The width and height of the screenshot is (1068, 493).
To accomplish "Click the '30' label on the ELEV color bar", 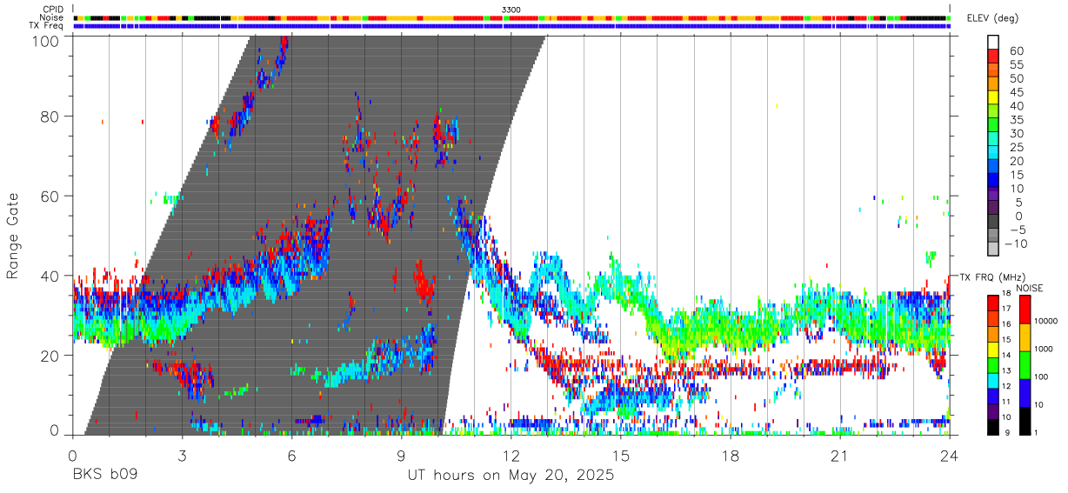I will (x=1016, y=134).
